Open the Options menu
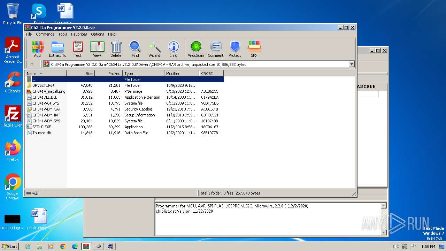 (x=98, y=34)
